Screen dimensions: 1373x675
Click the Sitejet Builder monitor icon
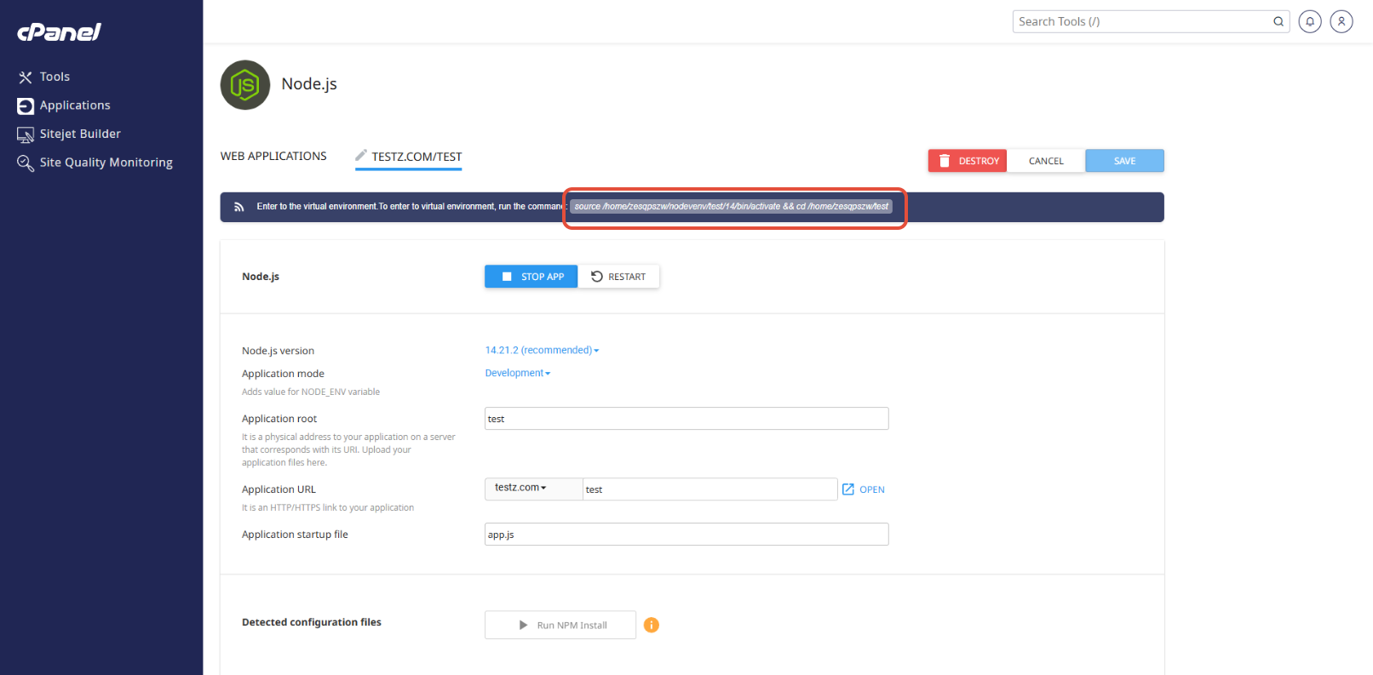[x=26, y=134]
